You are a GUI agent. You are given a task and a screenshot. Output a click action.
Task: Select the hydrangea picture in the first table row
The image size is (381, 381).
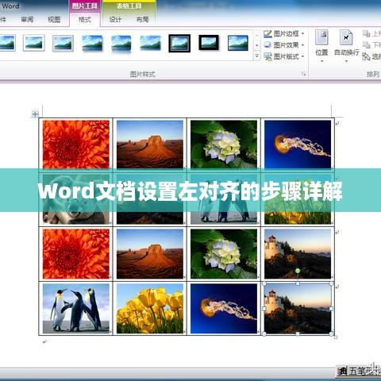point(224,144)
